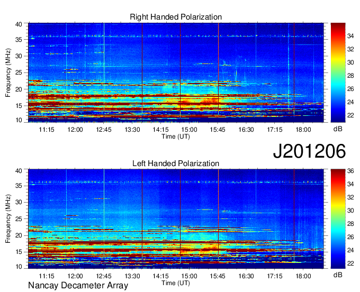Select the J201206 label
360x292 pixels.
click(309, 151)
